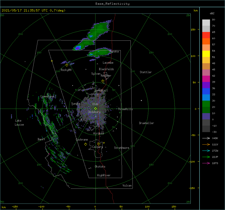The width and height of the screenshot is (225, 210).
Task: Click the RedDeer city label
Action: [106, 76]
